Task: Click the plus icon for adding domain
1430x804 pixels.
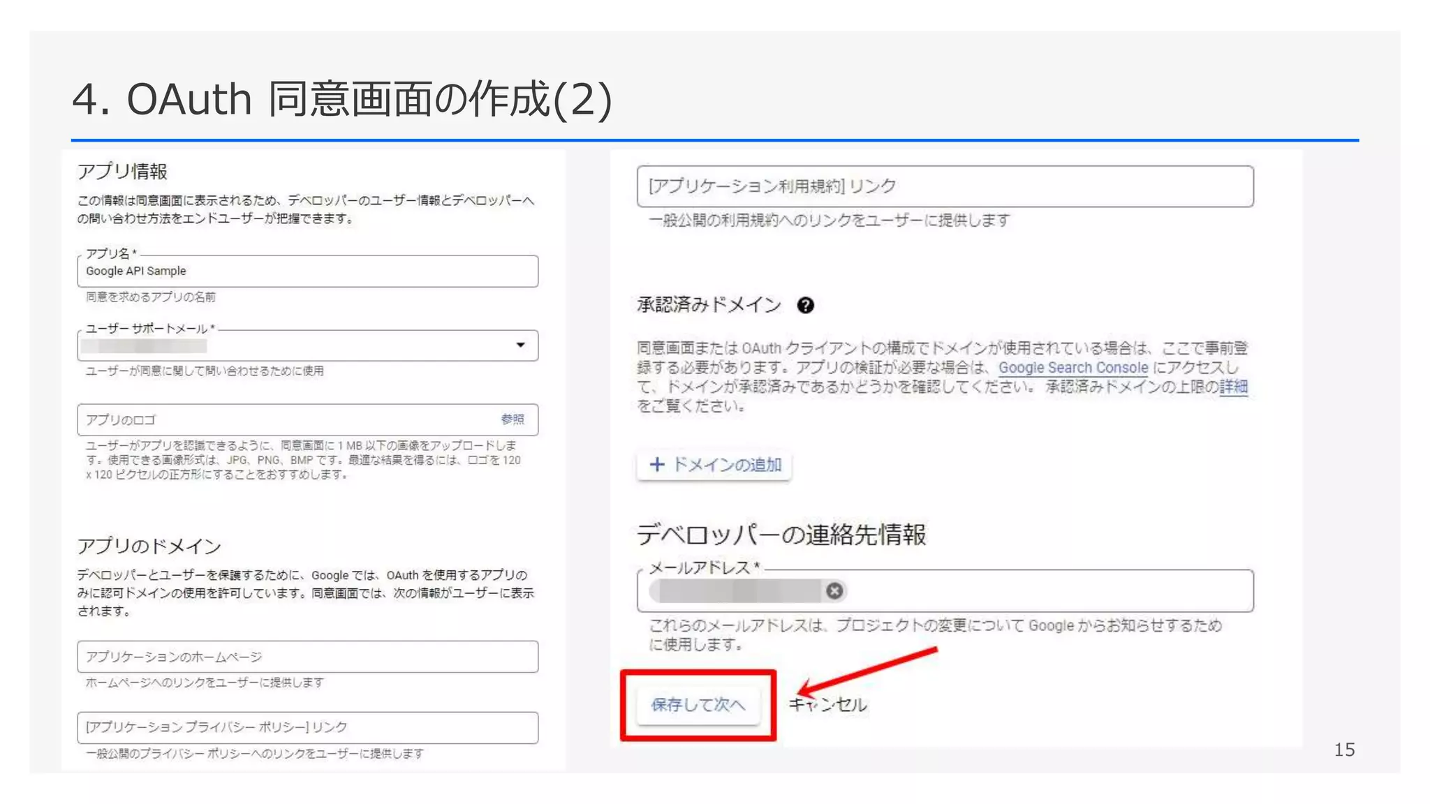Action: tap(656, 465)
